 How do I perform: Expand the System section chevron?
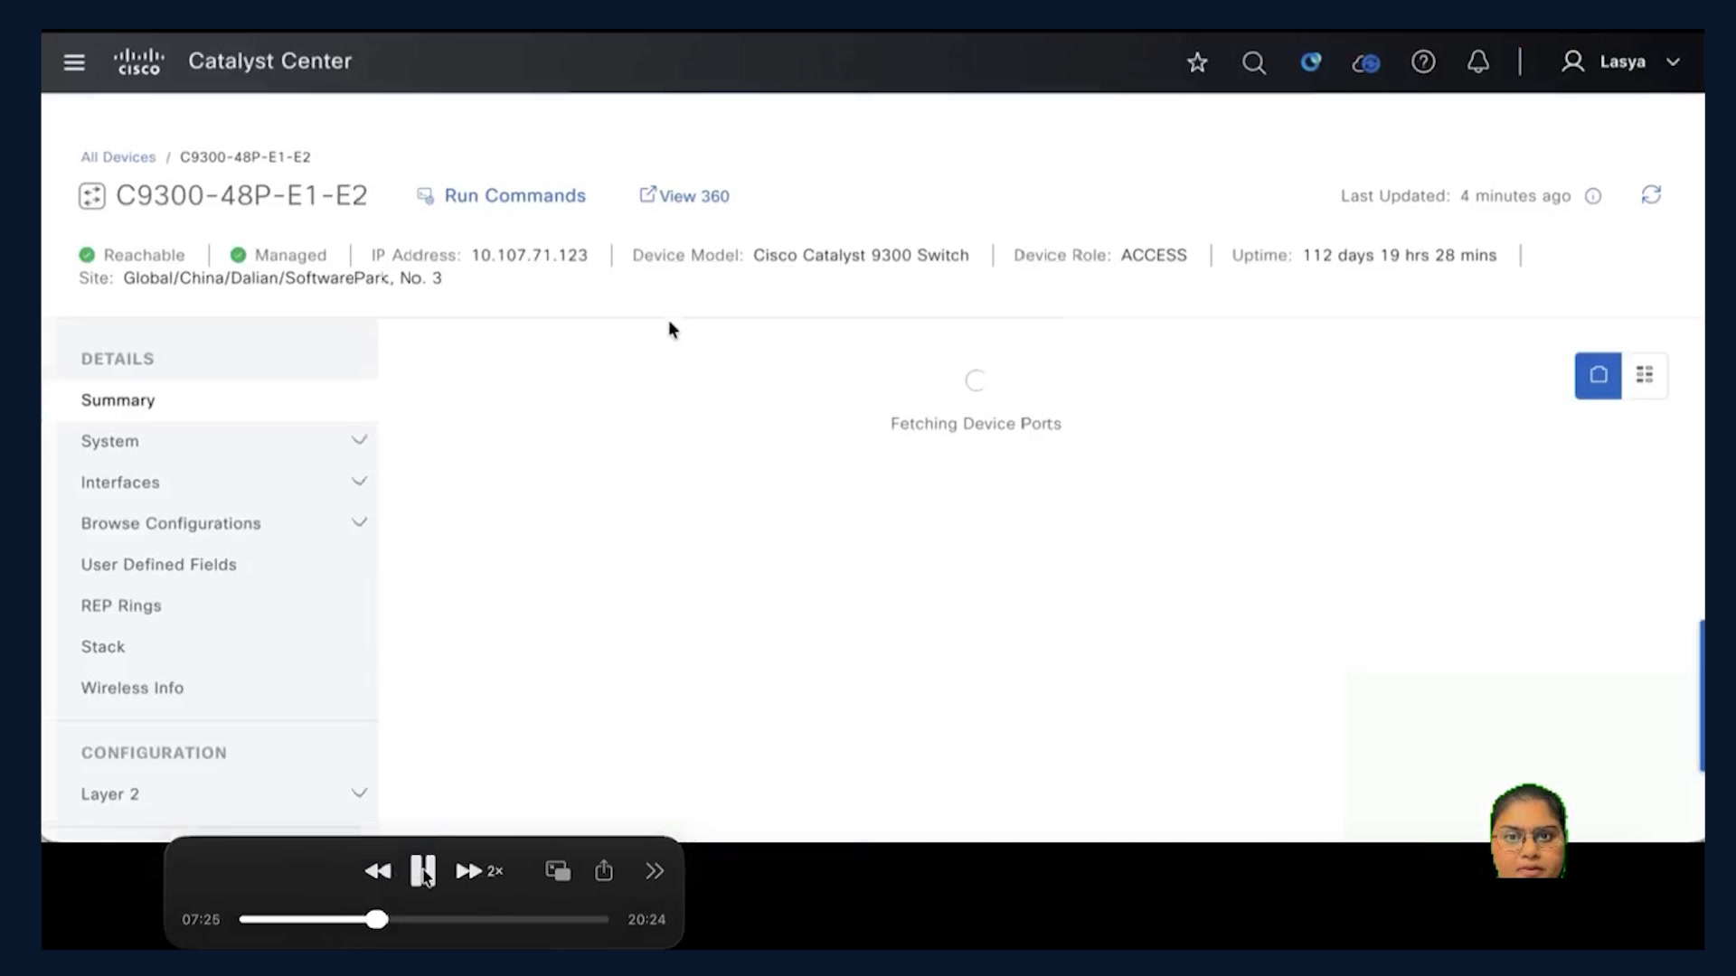(x=359, y=441)
